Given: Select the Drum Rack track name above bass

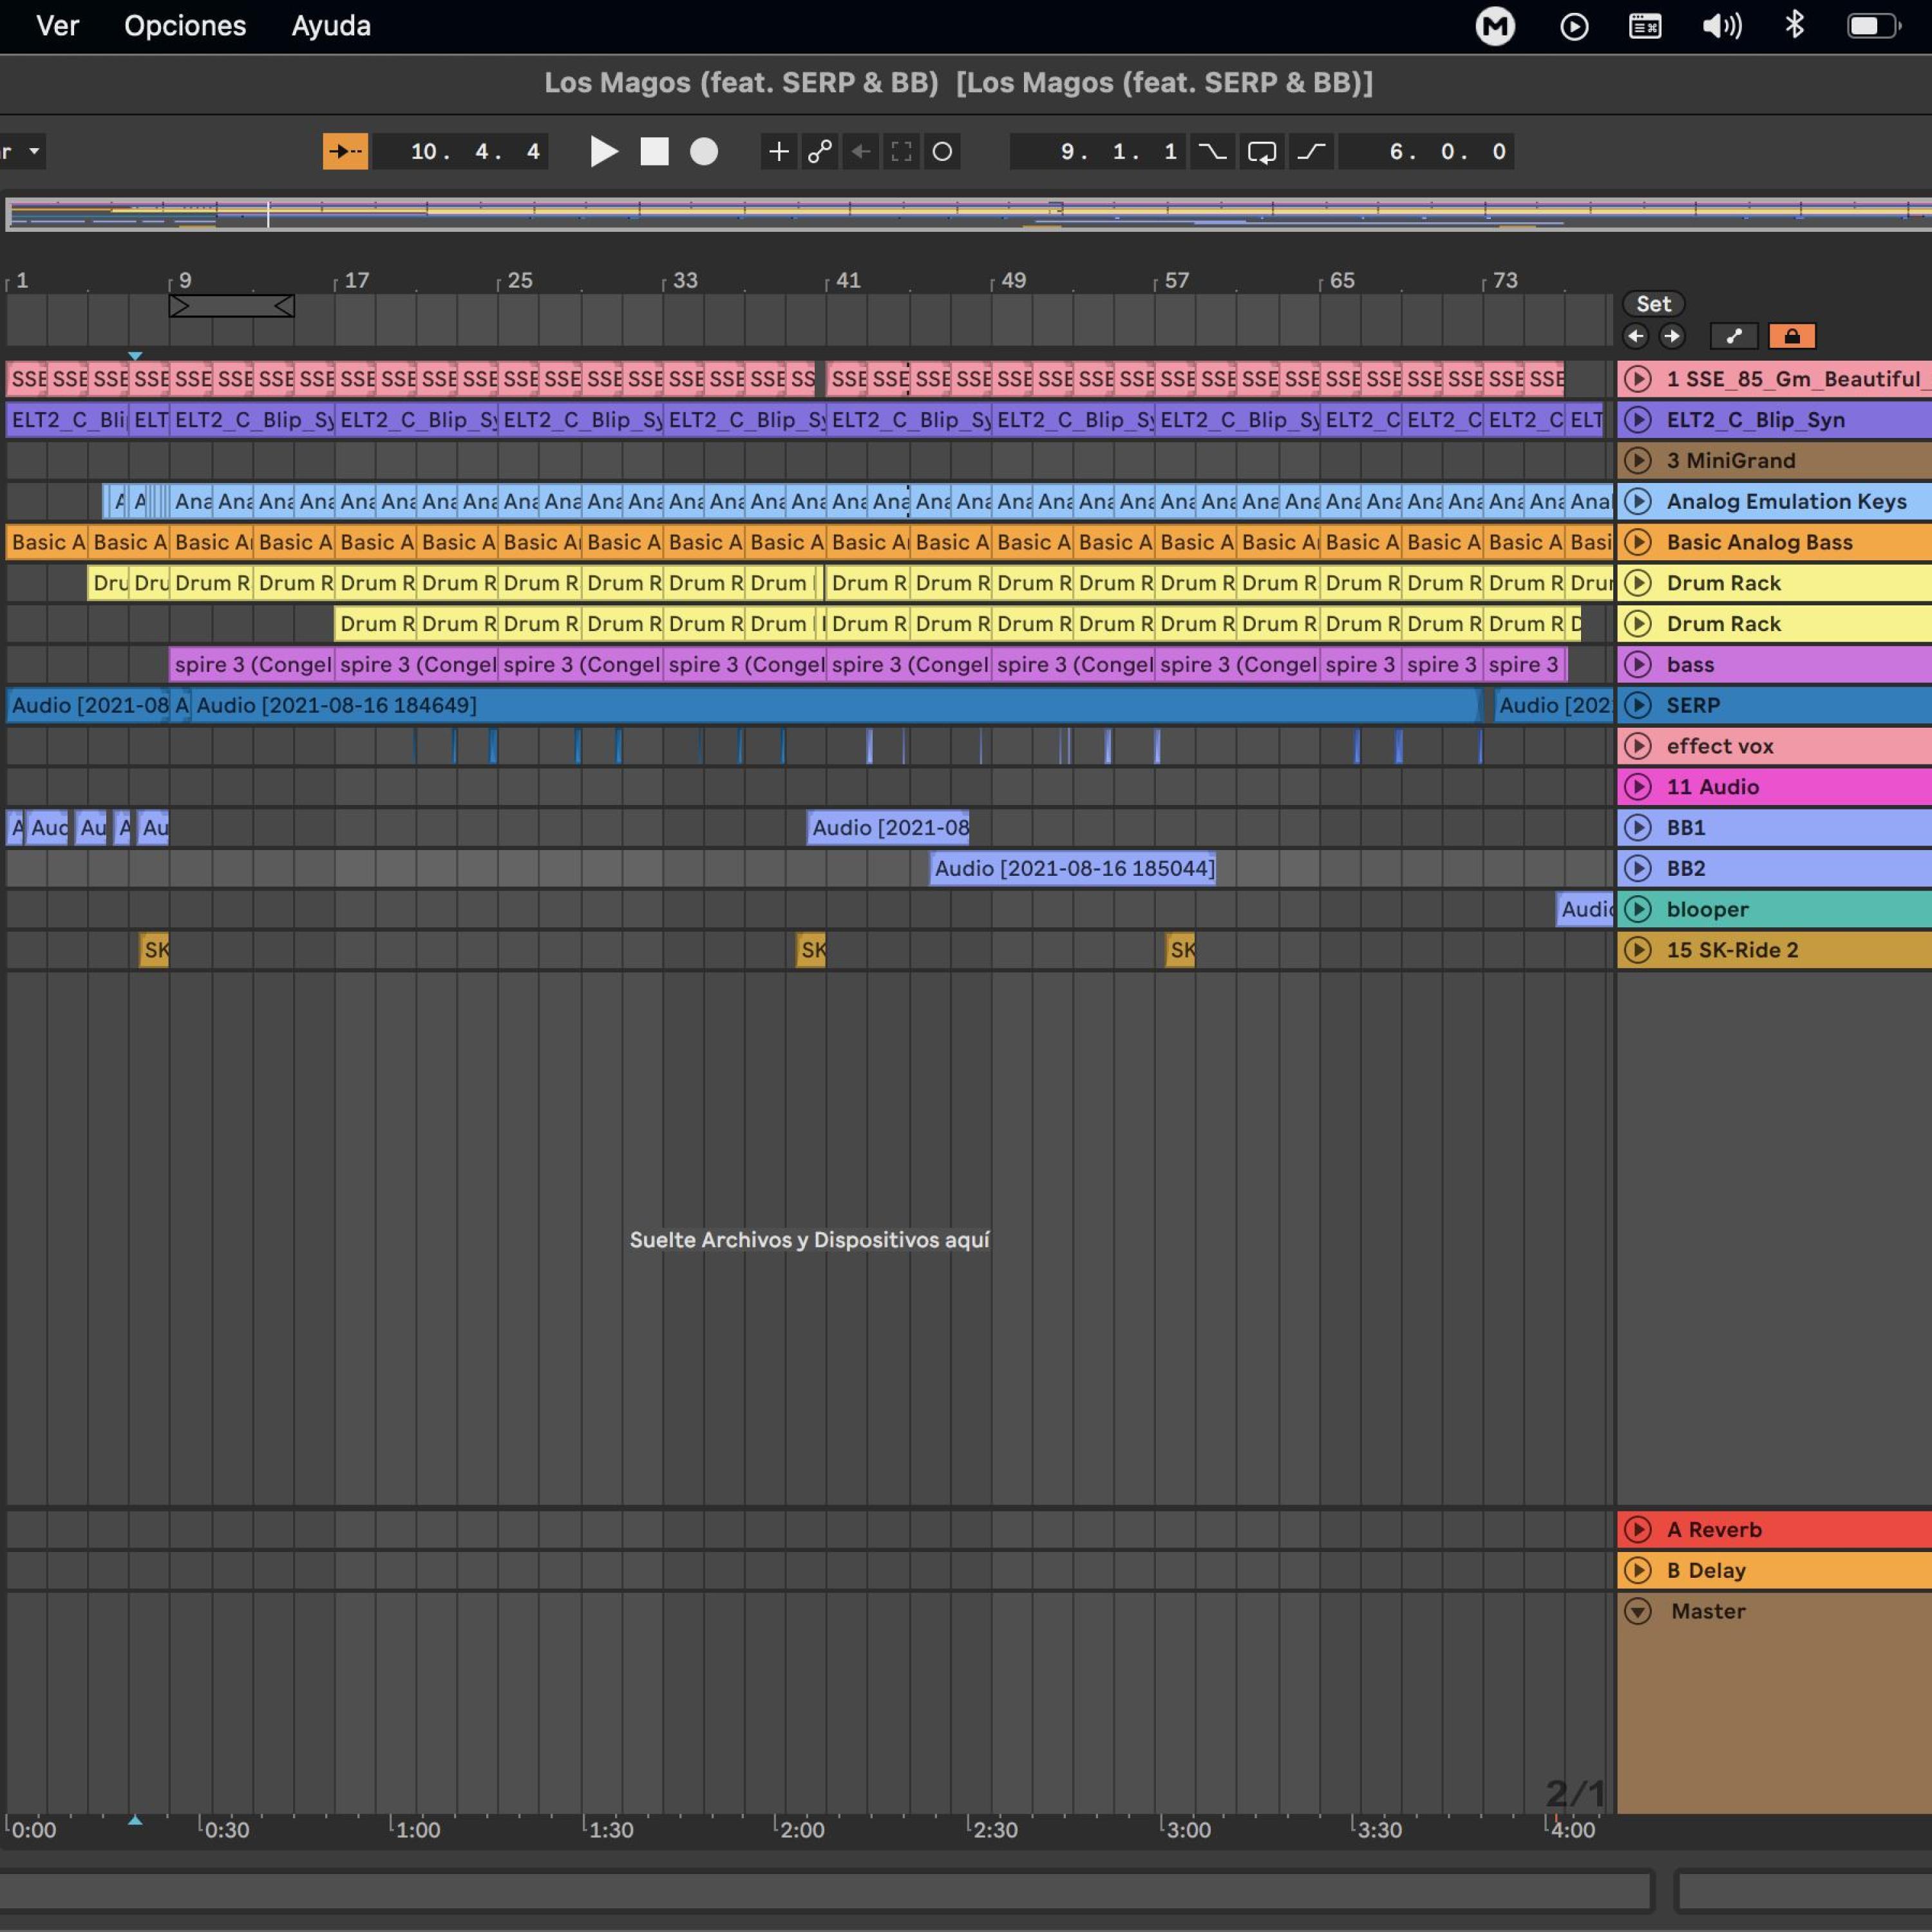Looking at the screenshot, I should [1724, 624].
